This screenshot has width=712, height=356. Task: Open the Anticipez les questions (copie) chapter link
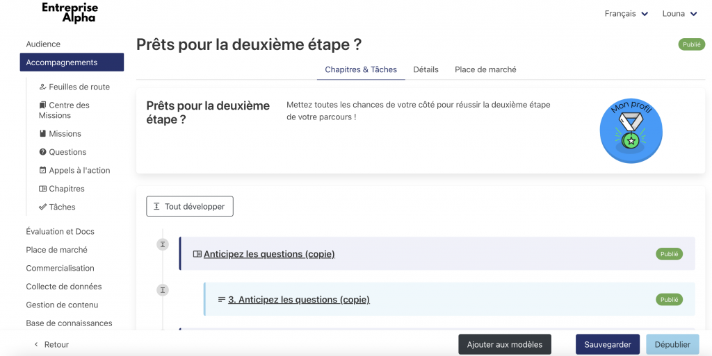pyautogui.click(x=269, y=254)
